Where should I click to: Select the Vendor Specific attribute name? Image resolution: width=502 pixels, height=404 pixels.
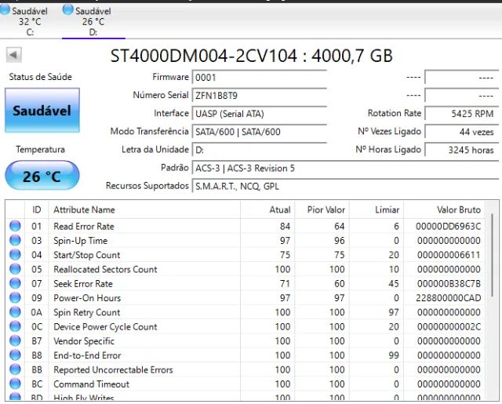pyautogui.click(x=84, y=341)
